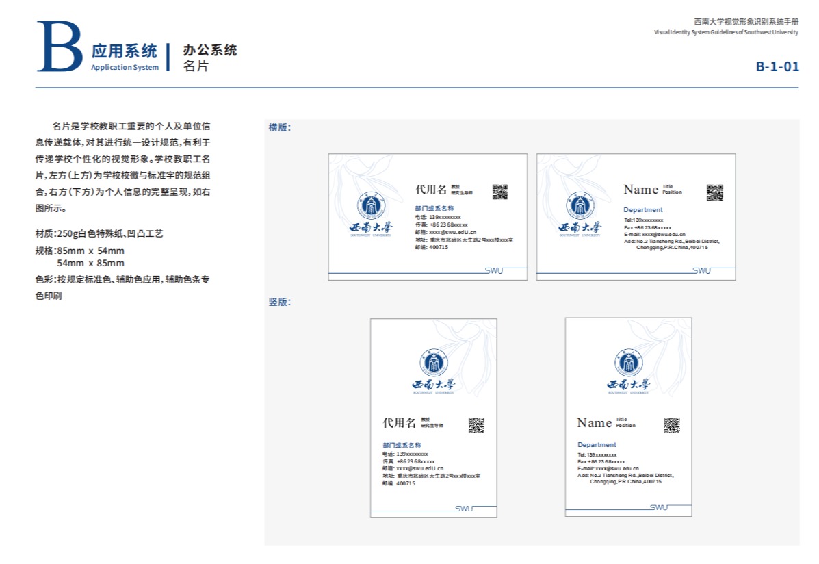This screenshot has width=819, height=564.
Task: Click the university emblem on vertical English card
Action: coord(628,363)
